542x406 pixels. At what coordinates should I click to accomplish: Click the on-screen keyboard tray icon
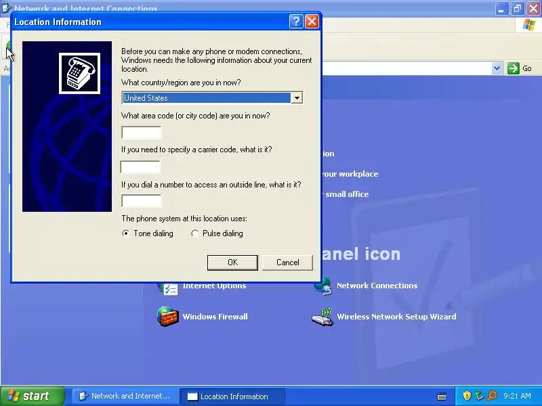[442, 396]
